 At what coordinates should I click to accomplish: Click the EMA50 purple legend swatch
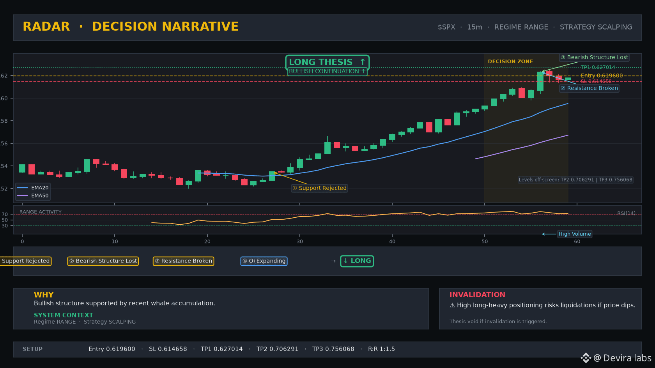(23, 195)
